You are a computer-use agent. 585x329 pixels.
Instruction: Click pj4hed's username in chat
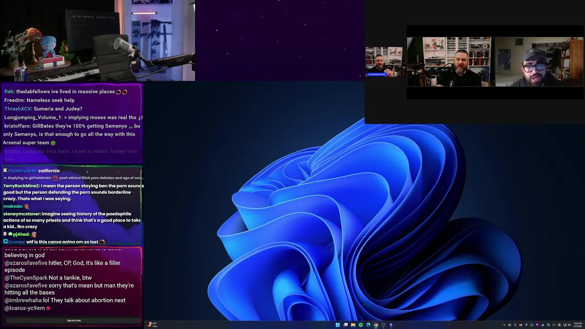(21, 234)
